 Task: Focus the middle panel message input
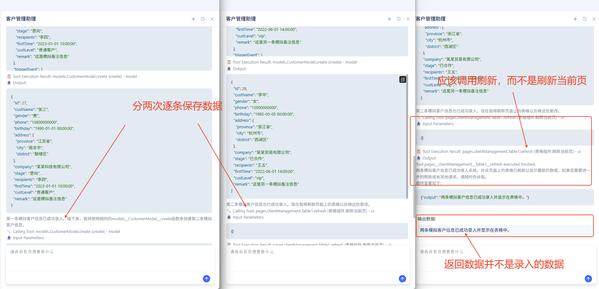[x=318, y=258]
